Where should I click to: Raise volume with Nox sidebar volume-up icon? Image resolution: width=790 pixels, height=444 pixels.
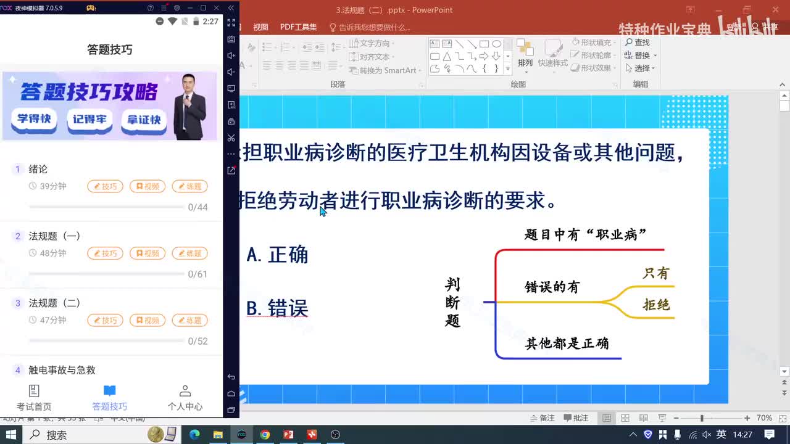[231, 55]
